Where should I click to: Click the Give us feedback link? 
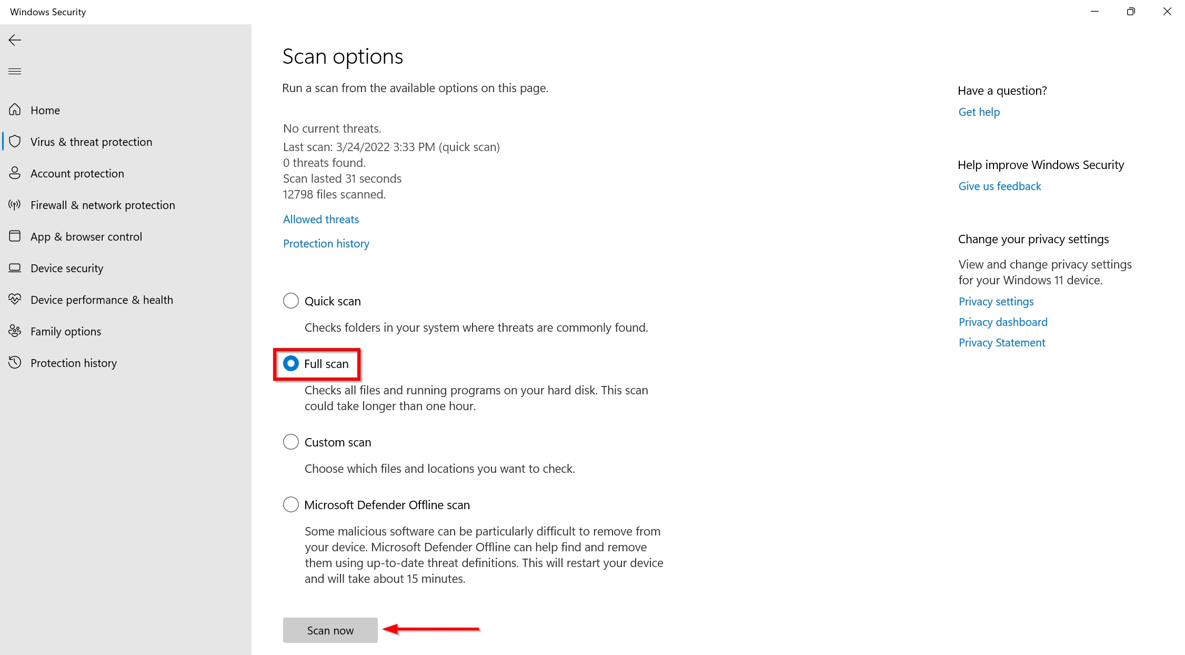(999, 185)
